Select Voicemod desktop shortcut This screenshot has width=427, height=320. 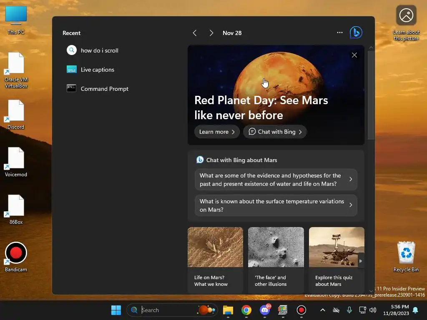coord(16,162)
